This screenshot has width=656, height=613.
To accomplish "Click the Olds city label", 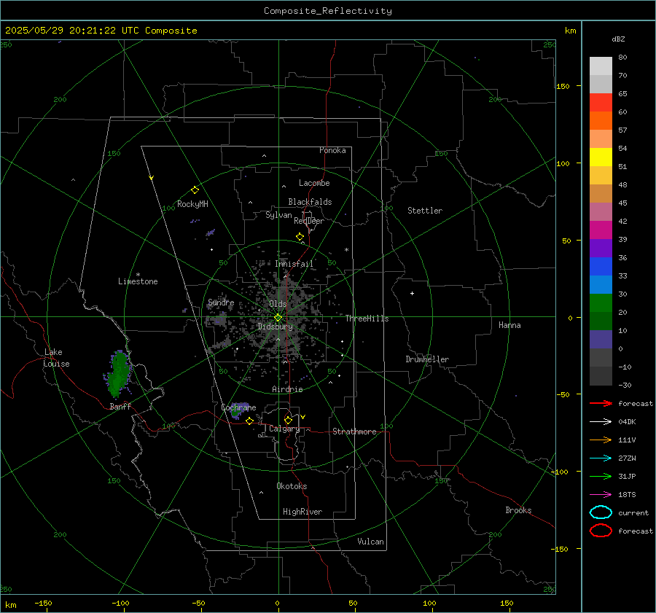I will point(278,303).
